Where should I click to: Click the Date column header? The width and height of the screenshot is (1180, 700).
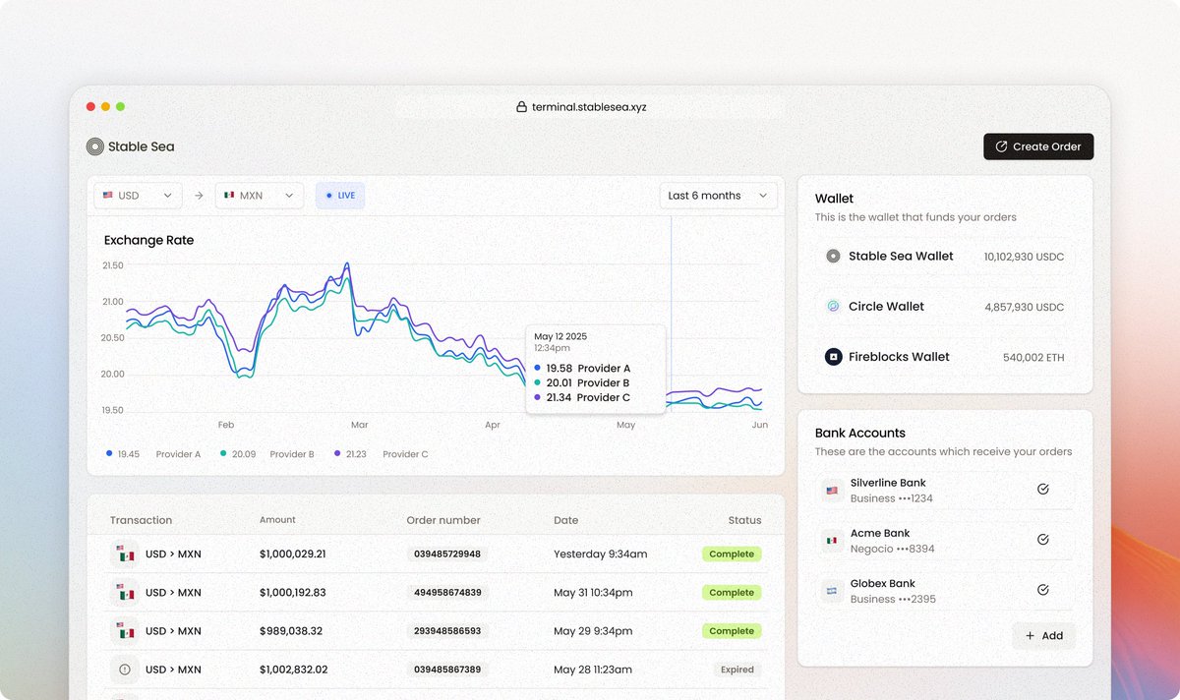tap(565, 520)
